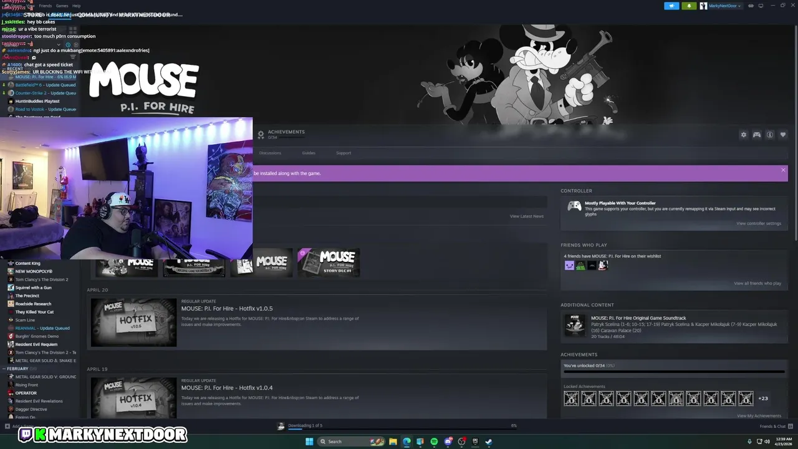Open MOUSE: P.I. For Hire - Hotfix v1.0.5 article

click(x=227, y=309)
